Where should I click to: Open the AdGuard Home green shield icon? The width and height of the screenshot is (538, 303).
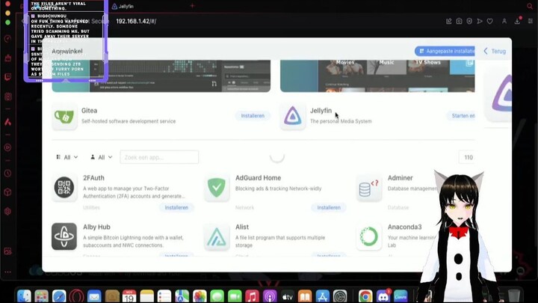[x=217, y=188]
